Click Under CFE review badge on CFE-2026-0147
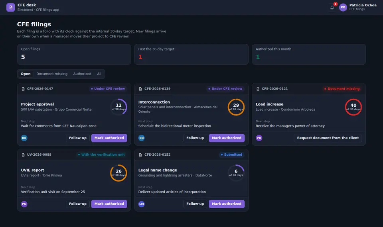The image size is (383, 227). [108, 89]
